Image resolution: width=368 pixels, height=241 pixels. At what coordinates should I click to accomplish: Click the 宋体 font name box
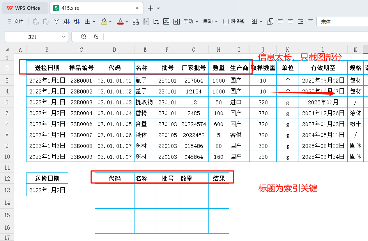tap(342, 21)
